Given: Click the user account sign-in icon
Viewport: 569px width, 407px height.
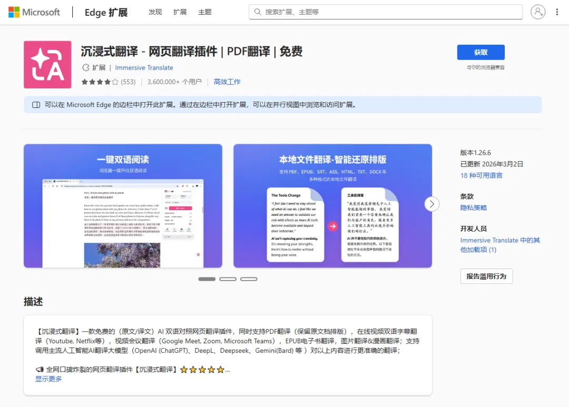Looking at the screenshot, I should [538, 12].
